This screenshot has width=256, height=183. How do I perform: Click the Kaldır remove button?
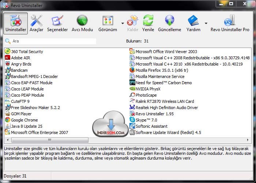132,23
